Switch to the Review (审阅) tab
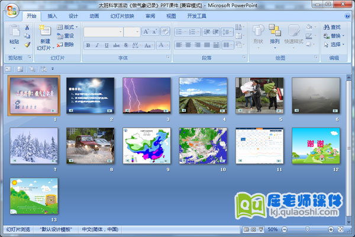Image resolution: width=355 pixels, height=237 pixels. [x=150, y=16]
